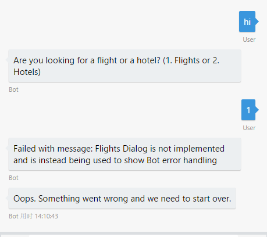This screenshot has width=267, height=237.
Task: Click the "Bot" sender label next to the timestamp
Action: click(13, 216)
